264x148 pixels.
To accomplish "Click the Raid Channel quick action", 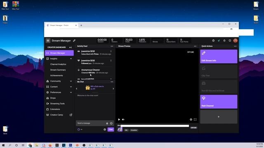I will coord(219,102).
